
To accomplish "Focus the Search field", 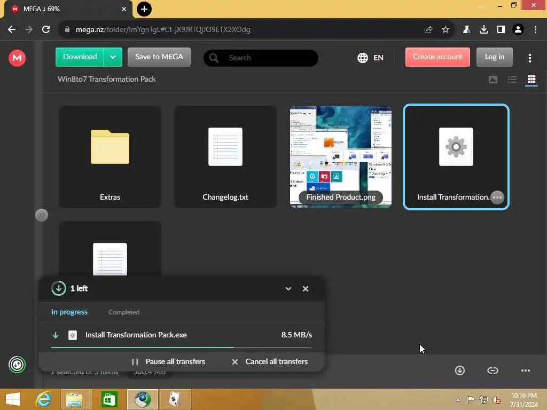I will coord(261,58).
